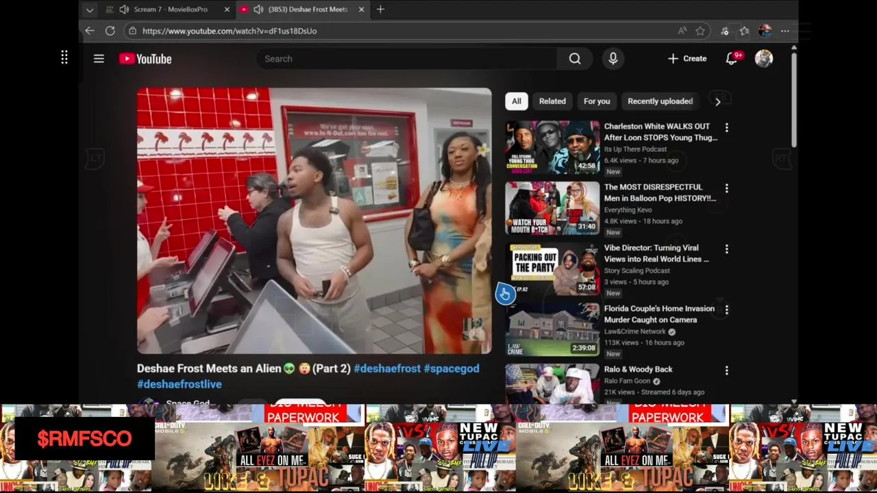
Task: Open Florida Couple's Home Invasion thumbnail
Action: 552,330
